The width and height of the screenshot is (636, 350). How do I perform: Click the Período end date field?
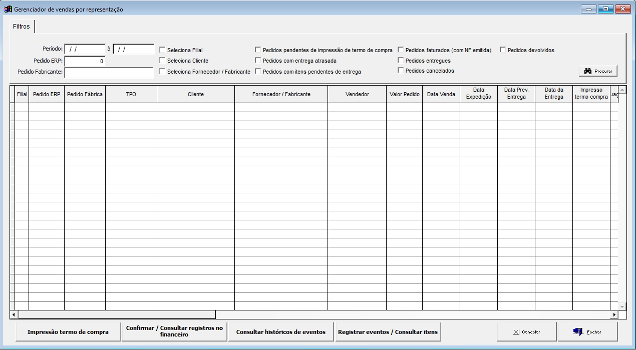[x=133, y=49]
